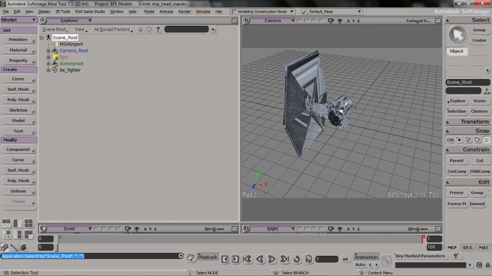Switch to the KP/L tab
Image resolution: width=492 pixels, height=276 pixels.
(467, 248)
